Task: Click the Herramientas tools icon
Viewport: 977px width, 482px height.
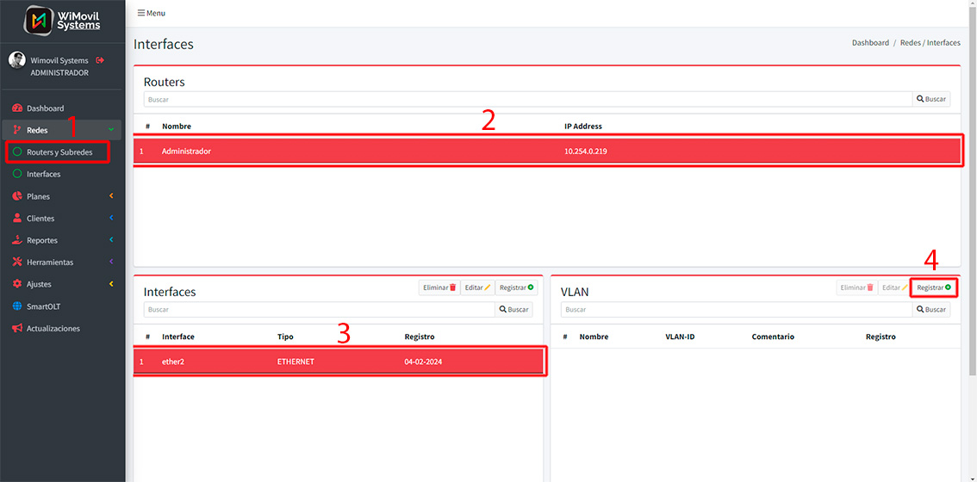Action: (x=17, y=263)
